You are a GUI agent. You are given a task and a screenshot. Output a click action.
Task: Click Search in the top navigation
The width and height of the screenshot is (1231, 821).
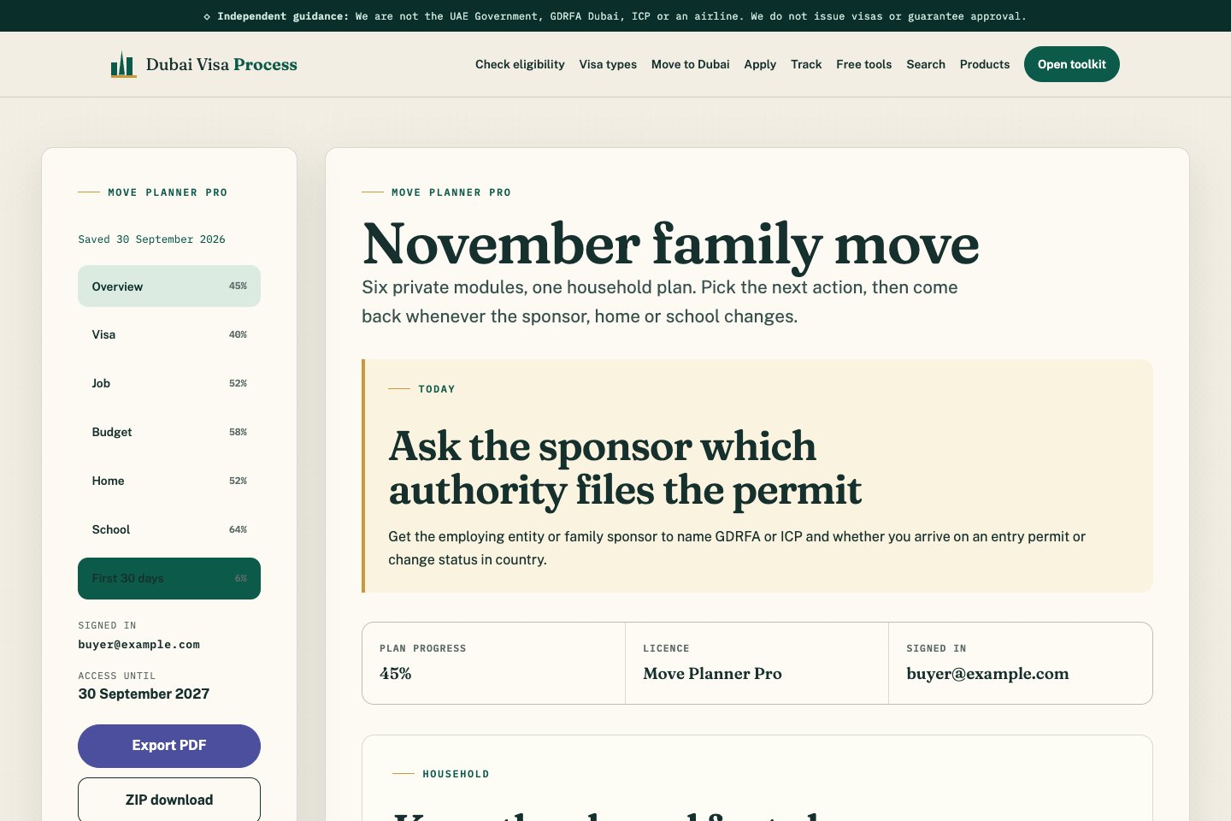pyautogui.click(x=926, y=64)
